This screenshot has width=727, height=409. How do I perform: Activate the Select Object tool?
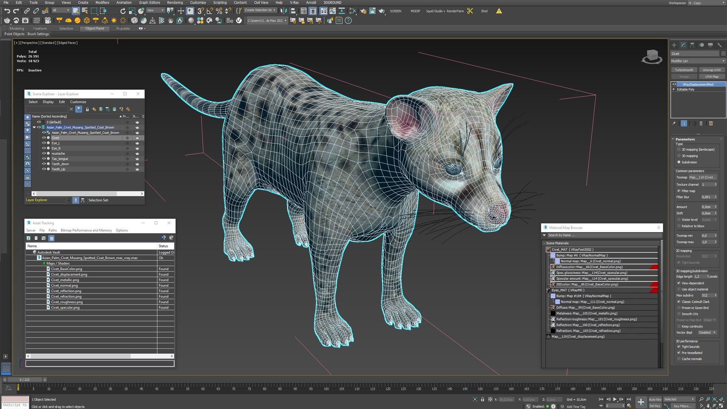76,11
